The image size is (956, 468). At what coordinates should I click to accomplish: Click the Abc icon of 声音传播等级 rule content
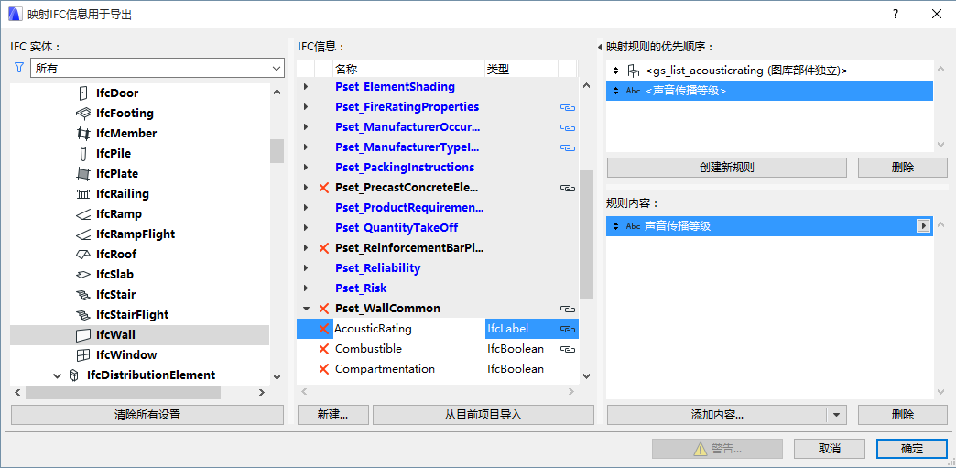pyautogui.click(x=634, y=226)
